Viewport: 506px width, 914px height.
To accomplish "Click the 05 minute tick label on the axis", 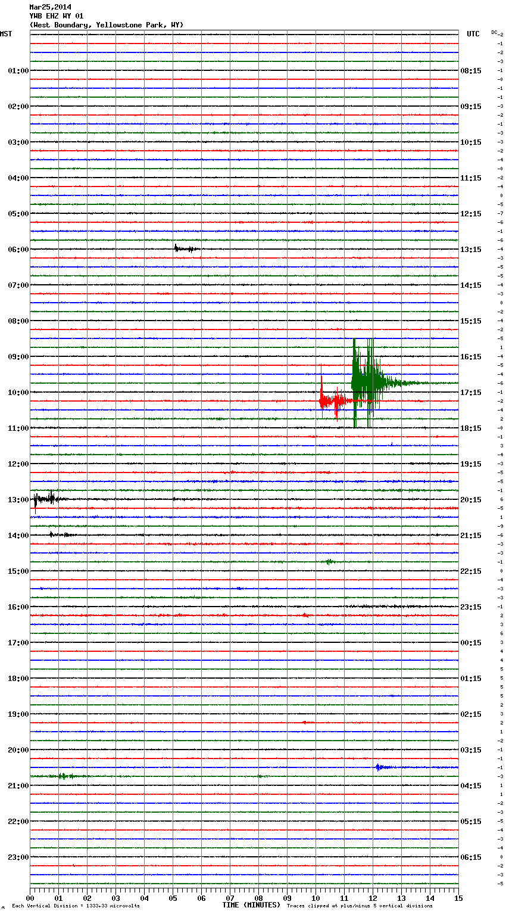I will [x=173, y=898].
